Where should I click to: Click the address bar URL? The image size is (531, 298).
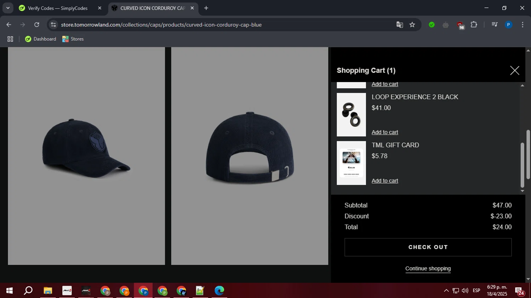pos(161,25)
